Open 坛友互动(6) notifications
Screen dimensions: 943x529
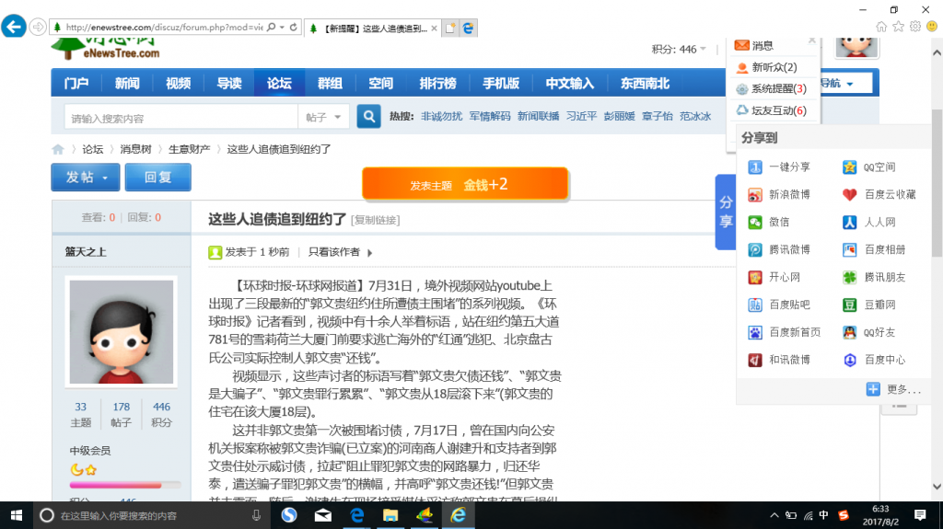coord(771,110)
